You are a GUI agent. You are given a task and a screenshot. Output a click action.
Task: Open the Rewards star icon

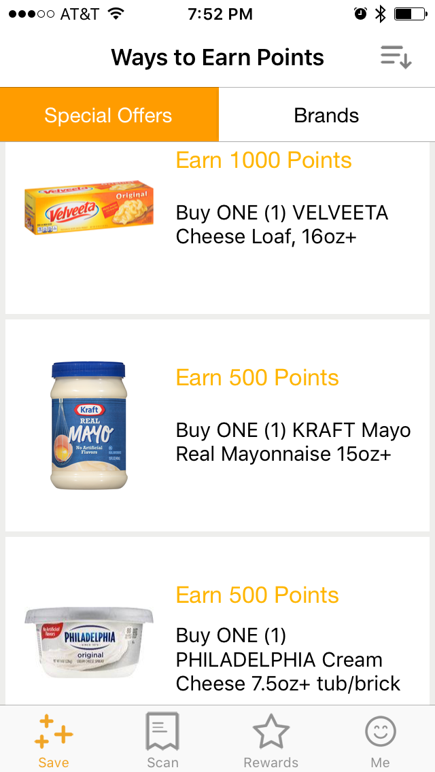point(271,732)
